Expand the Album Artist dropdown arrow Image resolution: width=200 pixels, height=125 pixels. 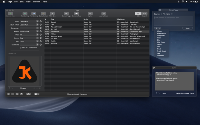tap(37, 24)
